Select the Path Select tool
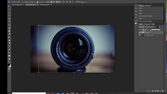The image size is (167, 94). [9, 53]
